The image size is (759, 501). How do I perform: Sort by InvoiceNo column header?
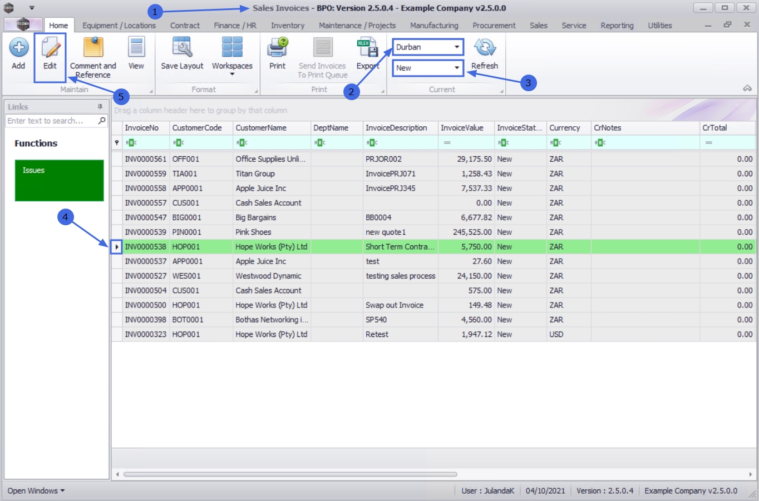pyautogui.click(x=146, y=128)
